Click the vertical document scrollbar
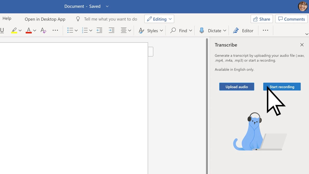Viewport: 309px width, 174px height. pos(206,103)
